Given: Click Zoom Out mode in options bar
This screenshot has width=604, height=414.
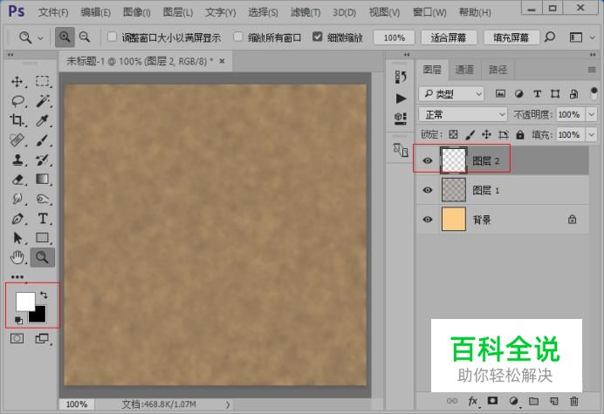Looking at the screenshot, I should [85, 37].
